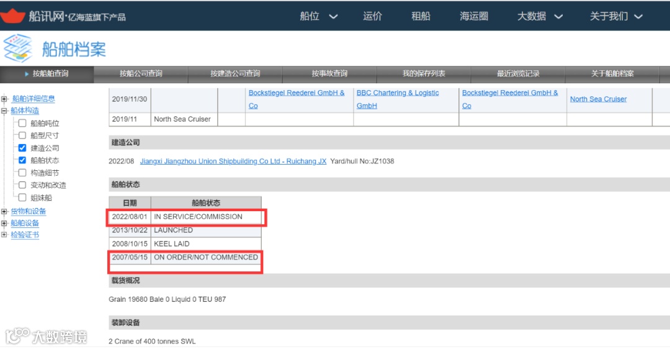
Task: Click the 船讯网 red ship logo
Action: pyautogui.click(x=12, y=16)
